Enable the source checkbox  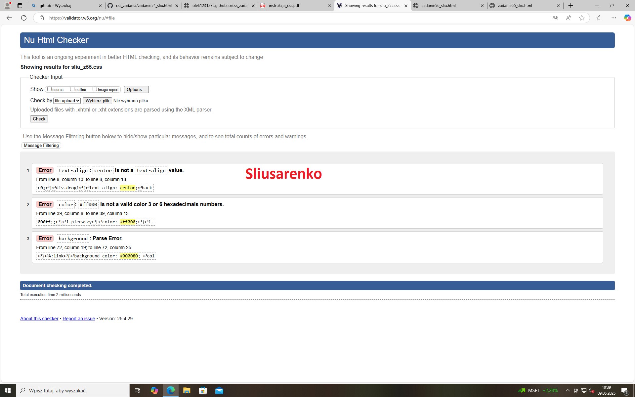(50, 89)
